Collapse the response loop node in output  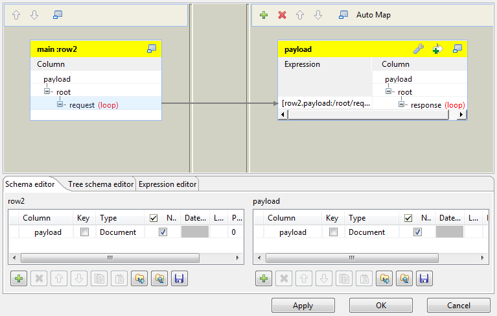tap(401, 104)
